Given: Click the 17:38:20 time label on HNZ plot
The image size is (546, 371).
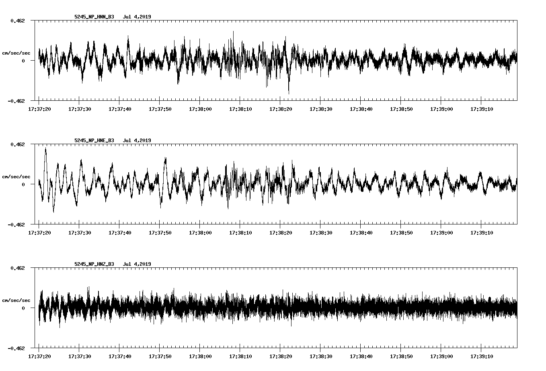Looking at the screenshot, I should tap(281, 357).
